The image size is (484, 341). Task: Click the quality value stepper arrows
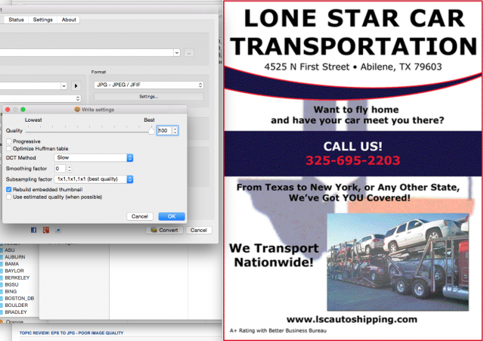(x=175, y=131)
